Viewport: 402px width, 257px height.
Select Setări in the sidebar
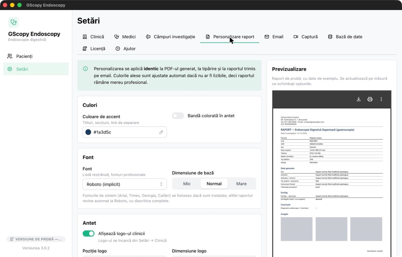coord(36,69)
